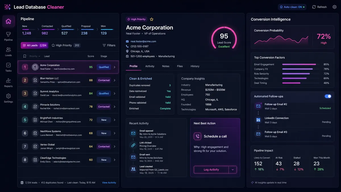Screen dimensions: 341x192
Task: Click the Log Activity button
Action: [x=211, y=170]
